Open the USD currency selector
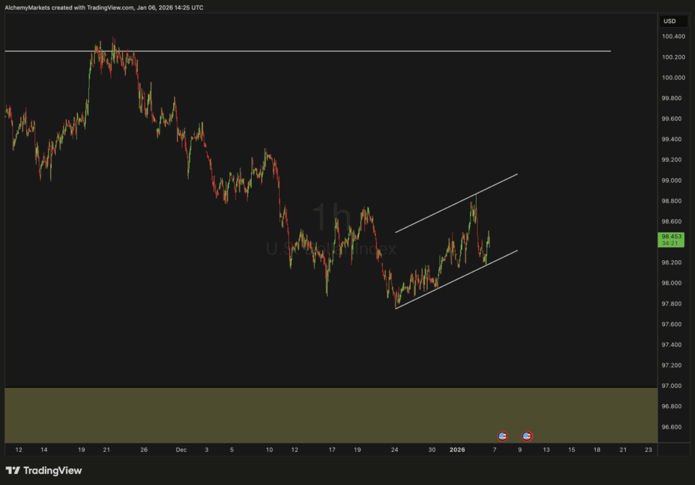 coord(669,21)
